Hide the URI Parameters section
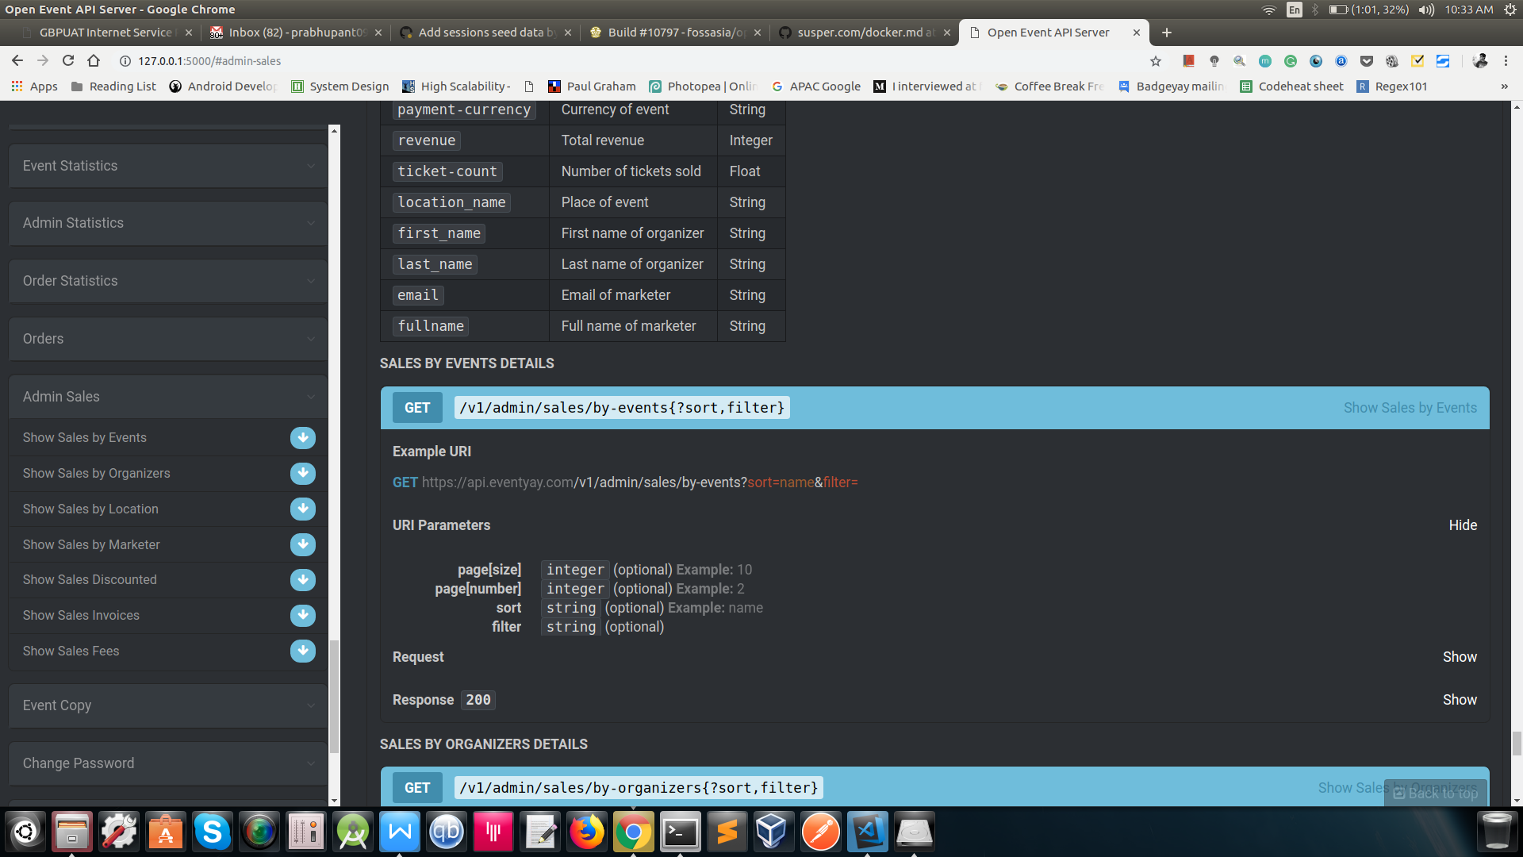Image resolution: width=1523 pixels, height=857 pixels. pos(1462,525)
